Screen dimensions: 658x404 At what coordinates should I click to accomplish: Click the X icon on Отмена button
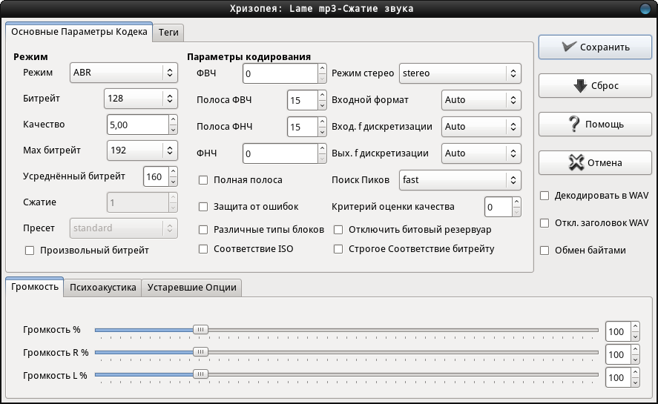coord(576,162)
